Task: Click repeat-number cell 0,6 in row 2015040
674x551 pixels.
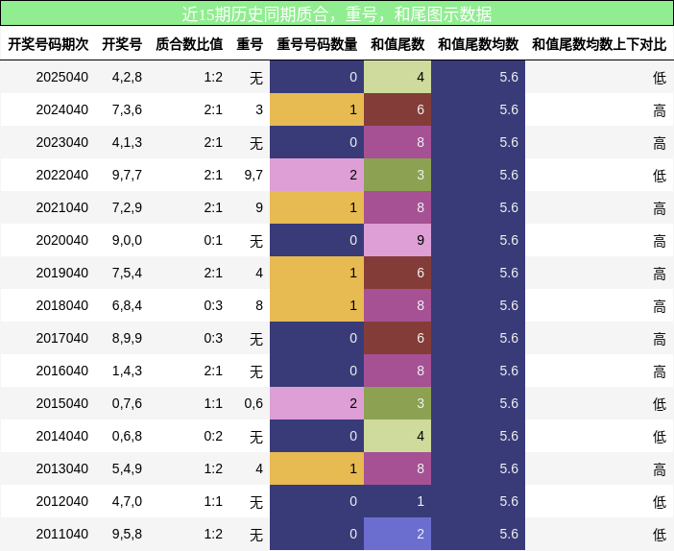Action: 253,403
